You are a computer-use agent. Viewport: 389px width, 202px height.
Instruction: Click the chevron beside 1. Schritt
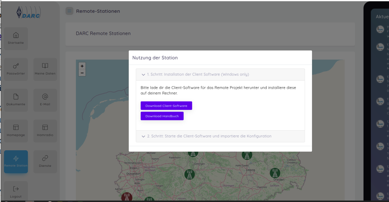143,75
